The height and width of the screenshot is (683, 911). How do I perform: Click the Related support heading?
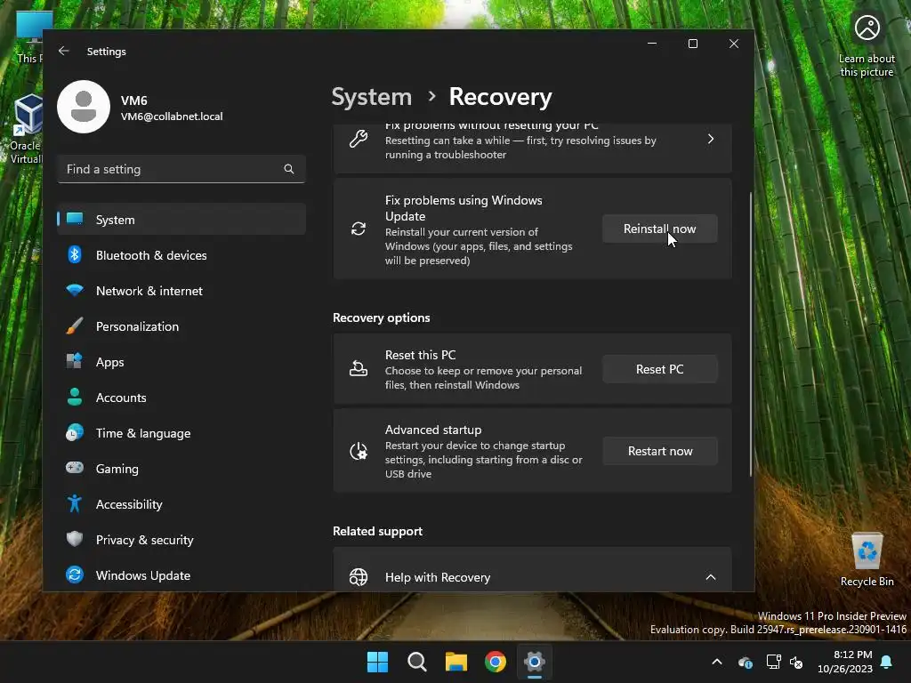[377, 531]
